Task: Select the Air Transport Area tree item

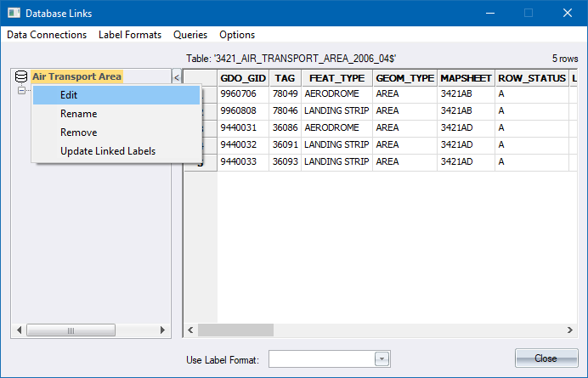Action: click(76, 76)
